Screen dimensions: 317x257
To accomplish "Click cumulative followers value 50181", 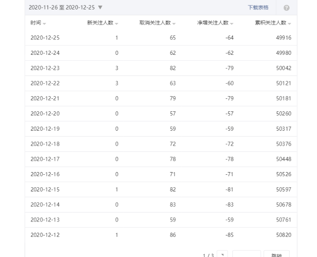I will pos(284,98).
